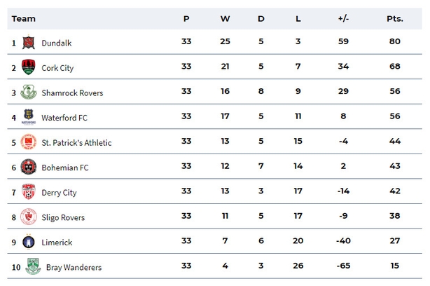
Task: Click the P column header
Action: (186, 19)
